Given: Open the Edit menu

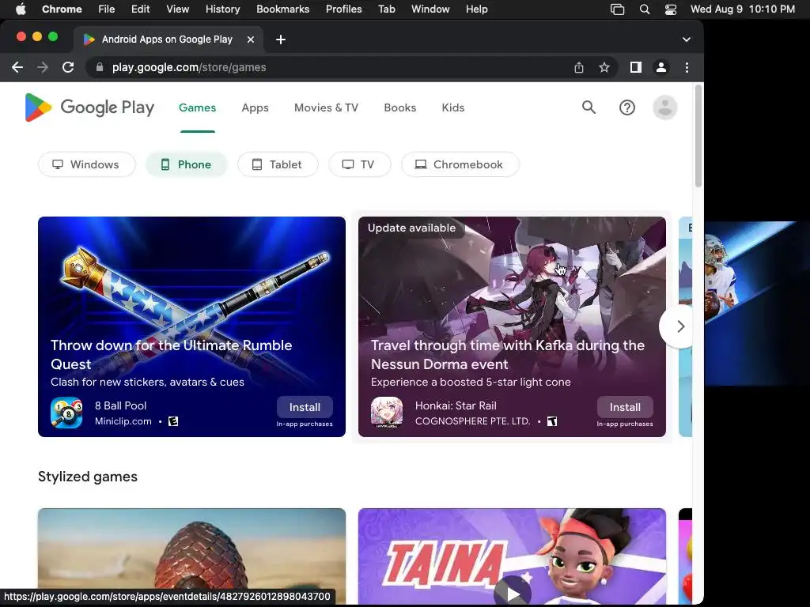Looking at the screenshot, I should pos(141,9).
